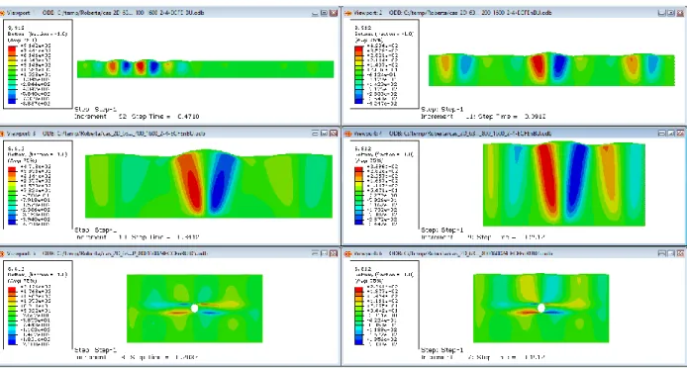
Task: Maximize Viewport 6
Action: tap(671, 253)
